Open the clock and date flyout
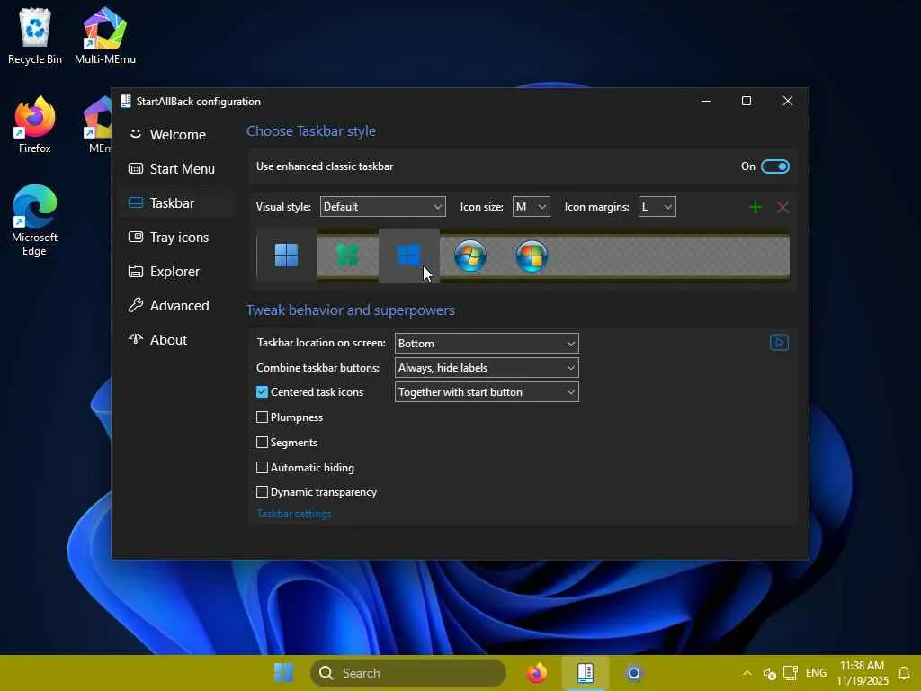The image size is (921, 691). (x=862, y=673)
